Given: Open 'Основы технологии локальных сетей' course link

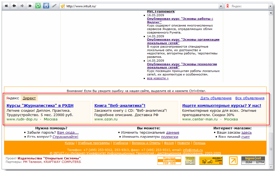Looking at the screenshot, I should pos(182,66).
